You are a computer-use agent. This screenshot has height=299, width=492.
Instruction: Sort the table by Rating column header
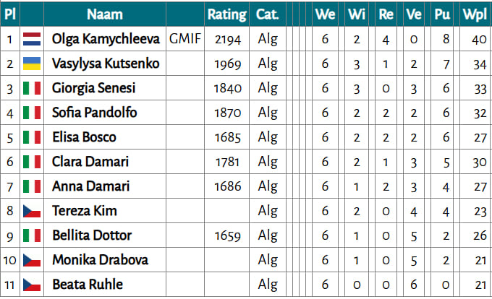click(x=226, y=14)
